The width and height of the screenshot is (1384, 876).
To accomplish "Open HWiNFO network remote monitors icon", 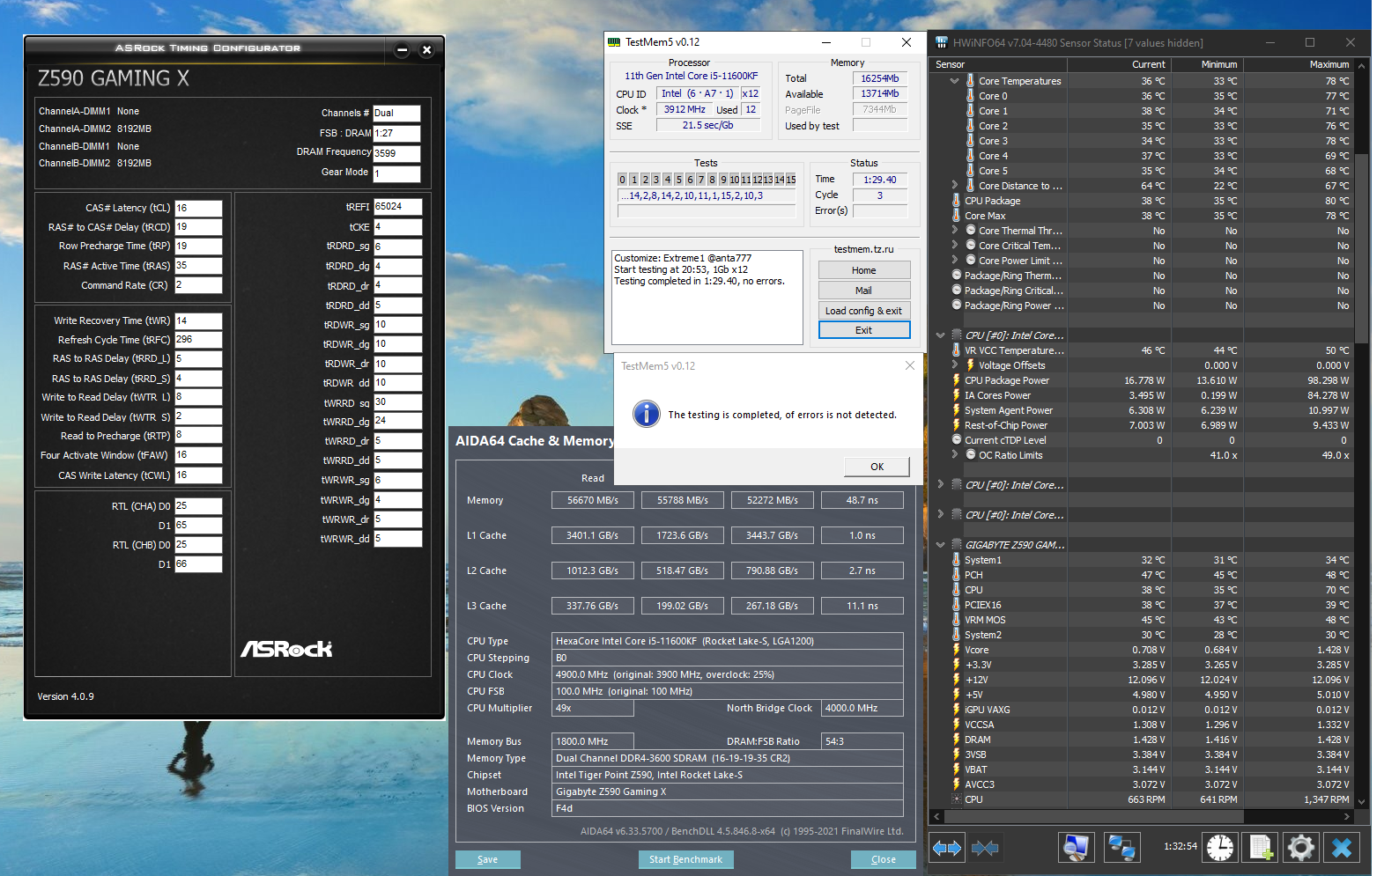I will [1121, 847].
